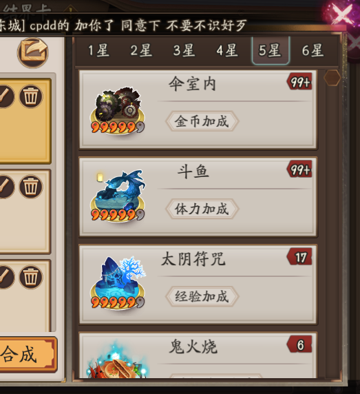Switch to the 6星 tab
Screen dimensions: 360x394
[x=313, y=50]
